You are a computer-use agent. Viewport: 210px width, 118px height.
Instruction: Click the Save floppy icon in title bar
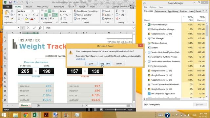[x=10, y=2]
